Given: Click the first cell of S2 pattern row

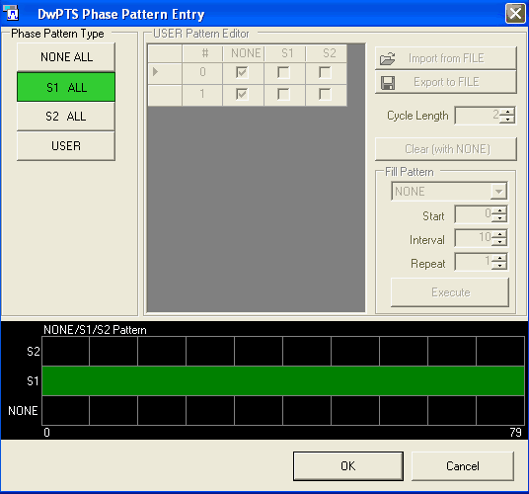Looking at the screenshot, I should pyautogui.click(x=66, y=351).
